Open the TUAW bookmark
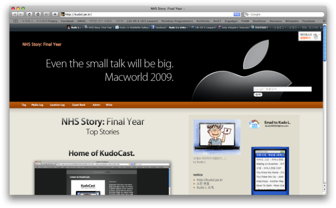The image size is (336, 208). pyautogui.click(x=245, y=21)
